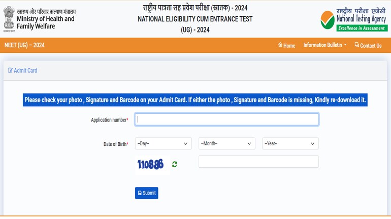Click the NEET (UG) – 2024 title link
This screenshot has height=219, width=391.
(x=24, y=45)
